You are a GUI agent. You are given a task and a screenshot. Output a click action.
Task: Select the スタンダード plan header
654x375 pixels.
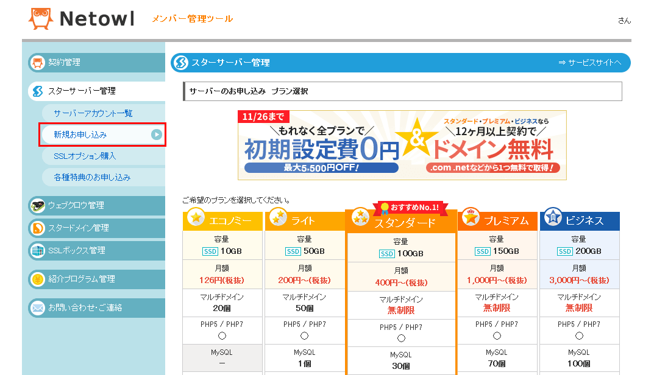click(x=401, y=222)
